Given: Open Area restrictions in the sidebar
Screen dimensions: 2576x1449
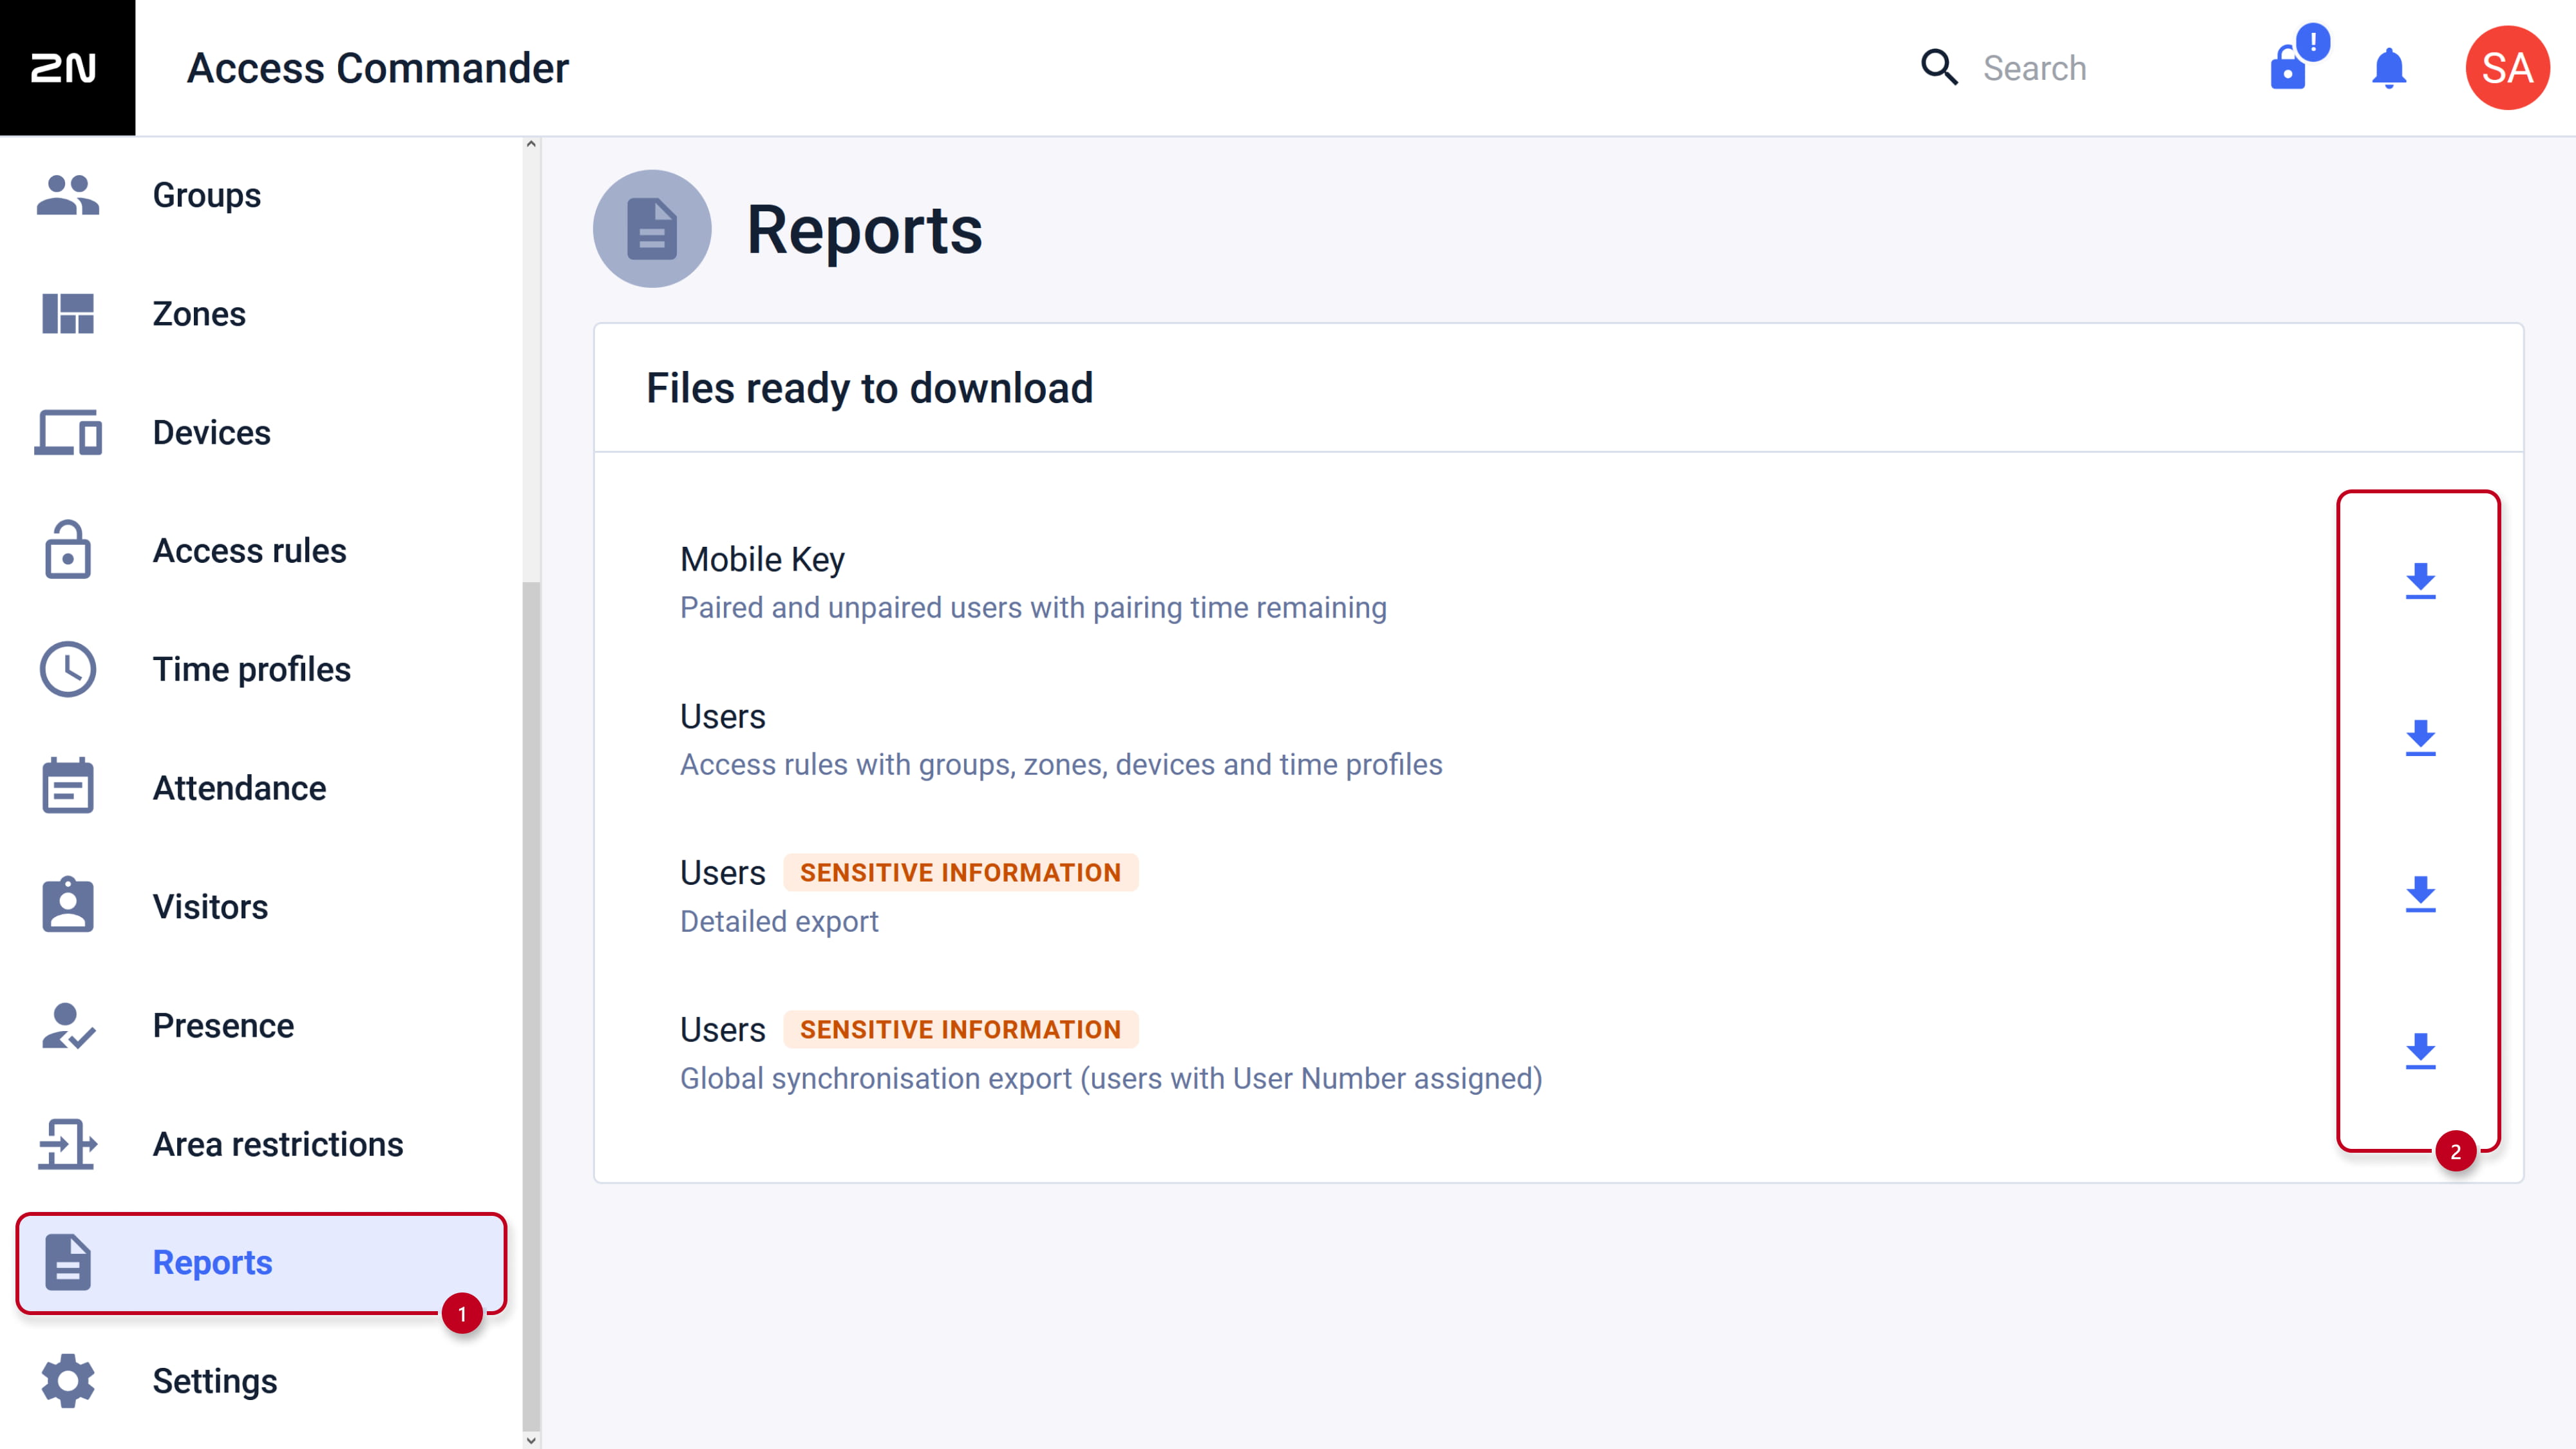Looking at the screenshot, I should coord(262,1144).
